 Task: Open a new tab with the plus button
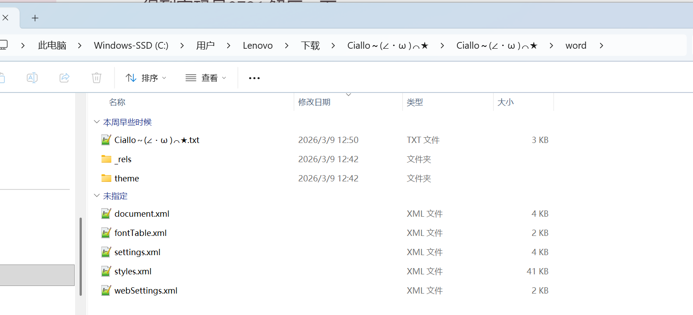(35, 18)
